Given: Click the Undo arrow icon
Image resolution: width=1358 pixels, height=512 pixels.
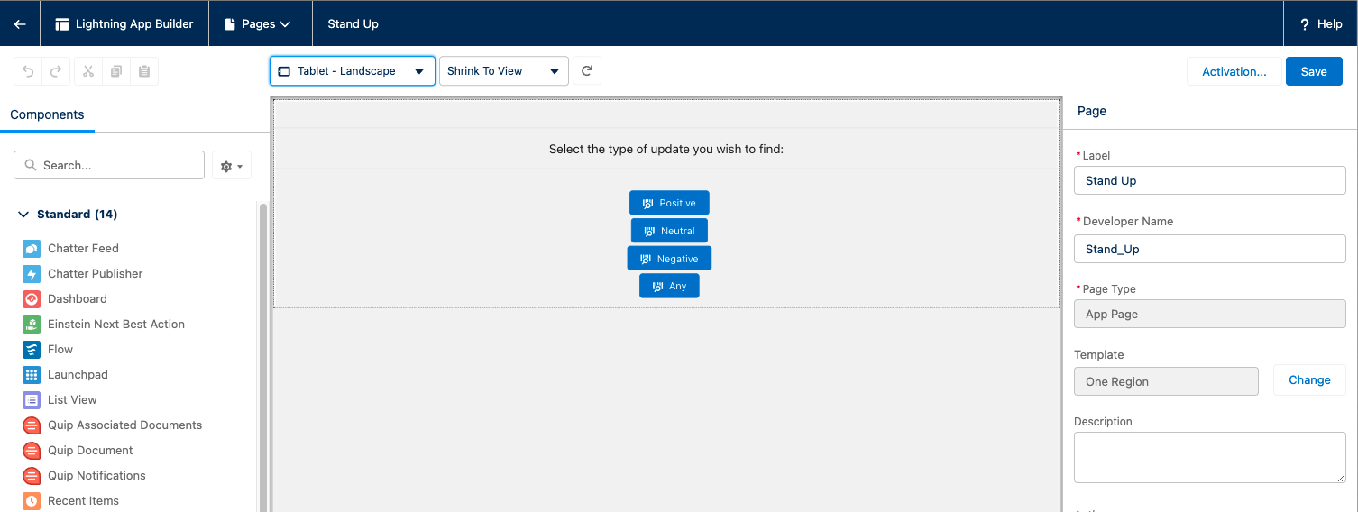Looking at the screenshot, I should [28, 71].
